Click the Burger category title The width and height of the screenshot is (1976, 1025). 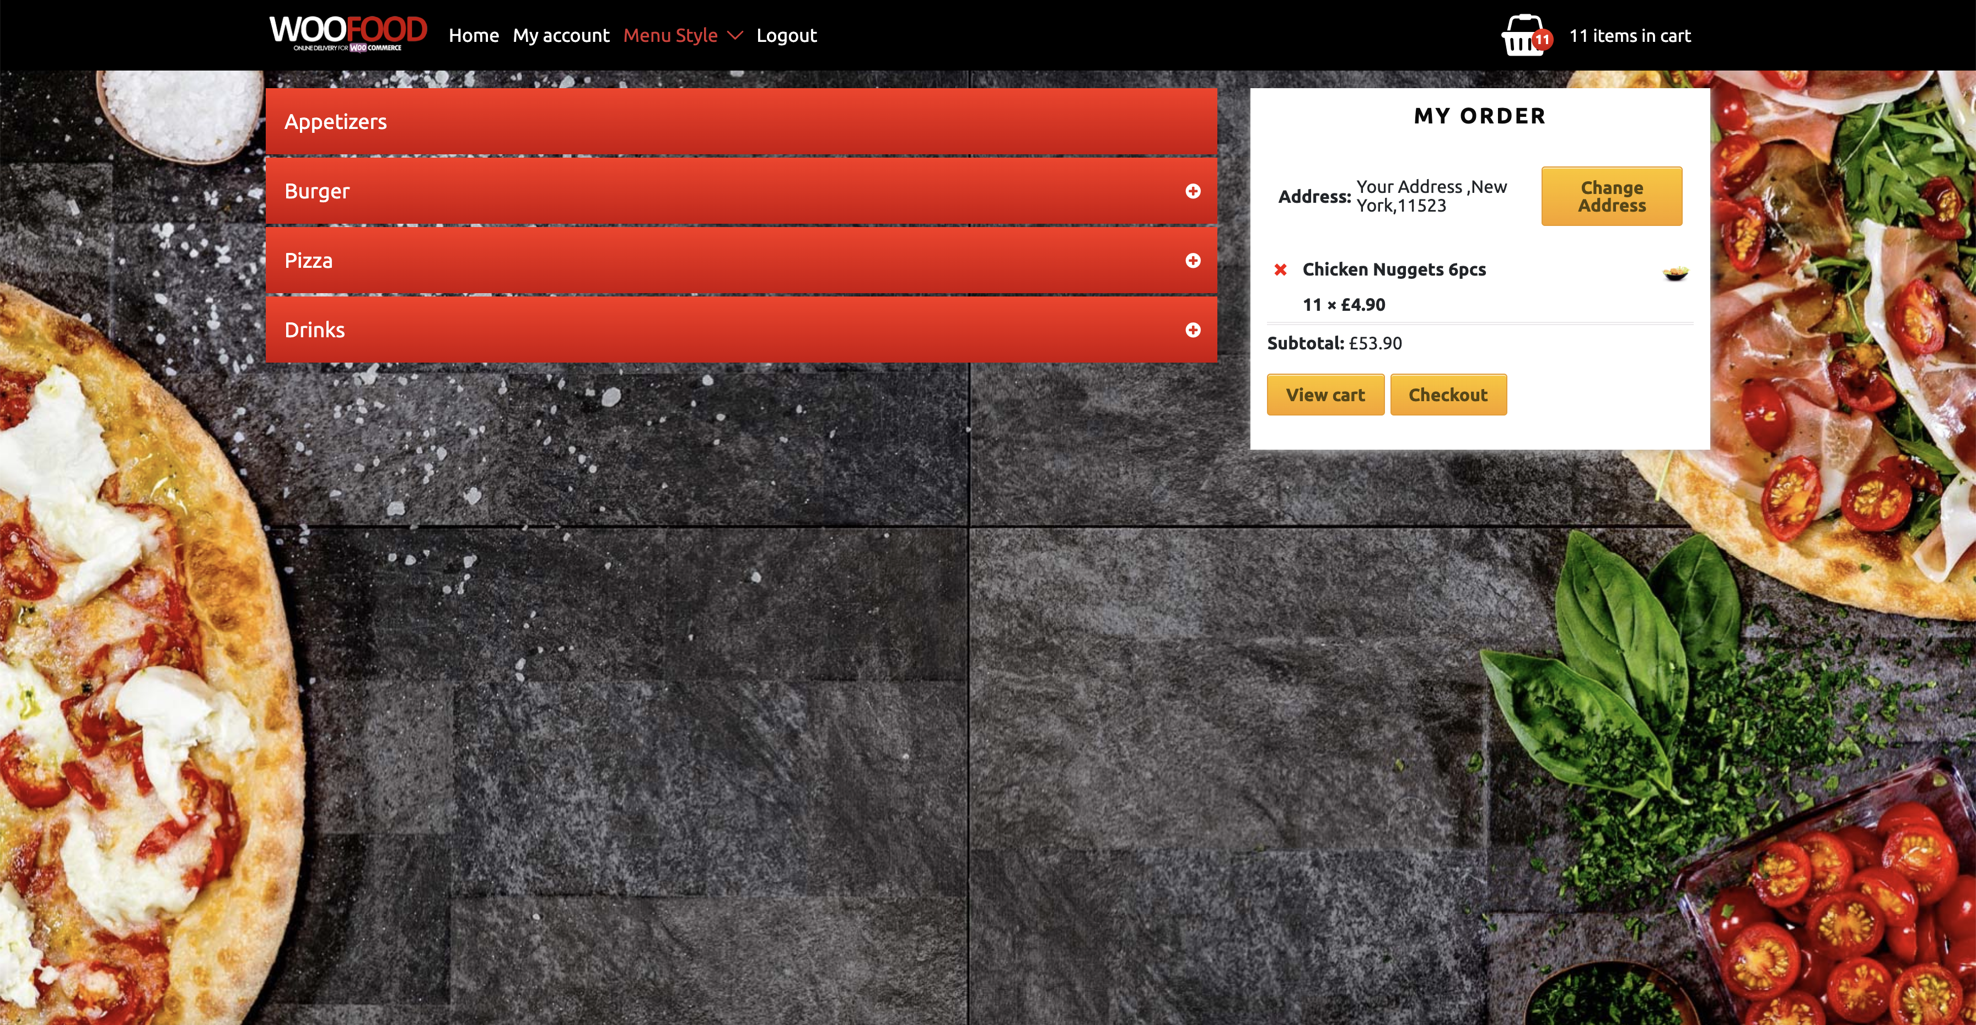point(317,191)
